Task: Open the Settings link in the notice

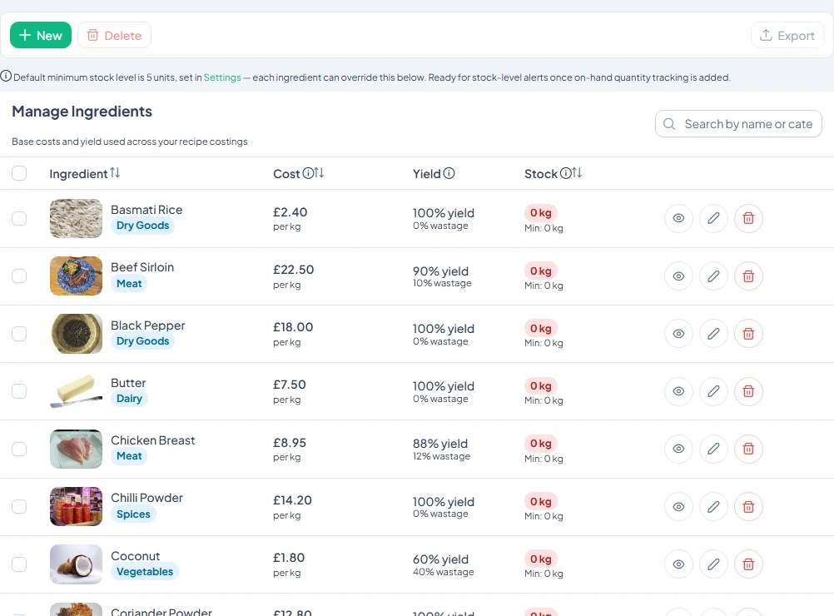Action: (x=222, y=77)
